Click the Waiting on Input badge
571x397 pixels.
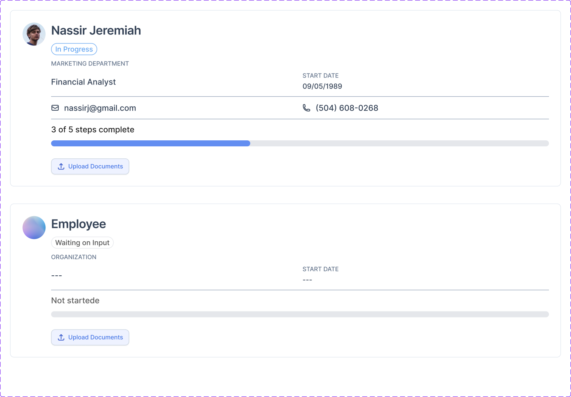point(82,243)
